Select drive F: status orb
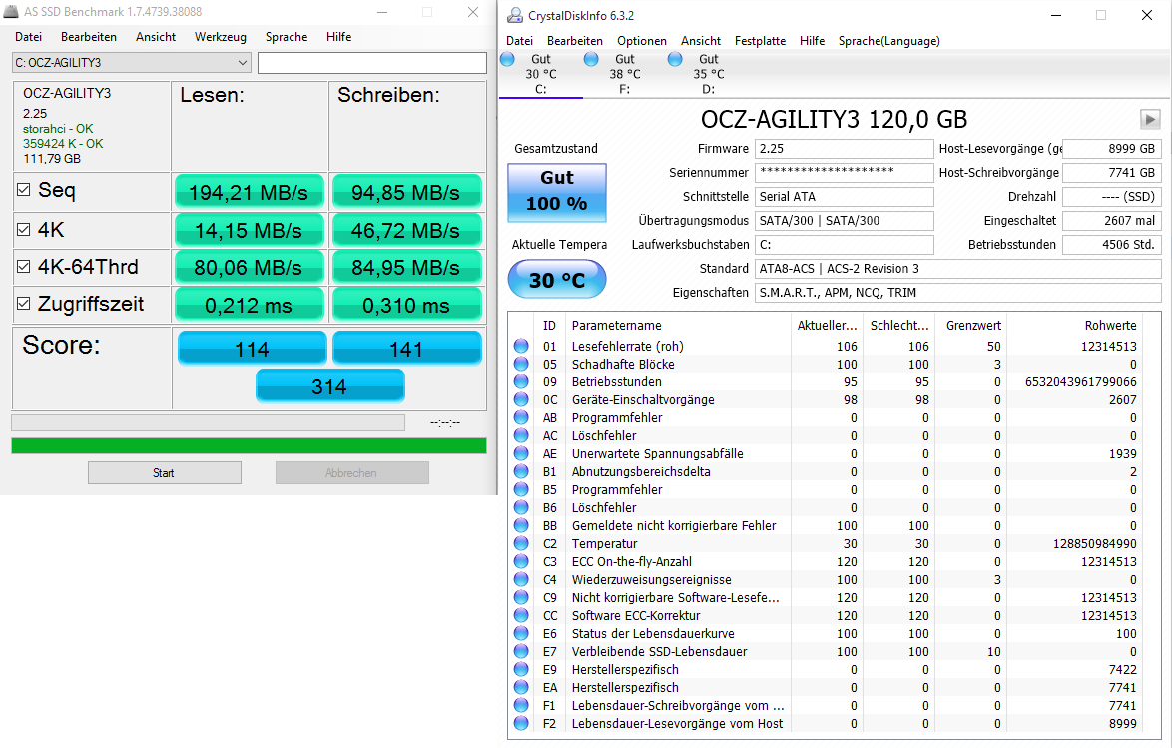This screenshot has width=1172, height=748. [591, 59]
